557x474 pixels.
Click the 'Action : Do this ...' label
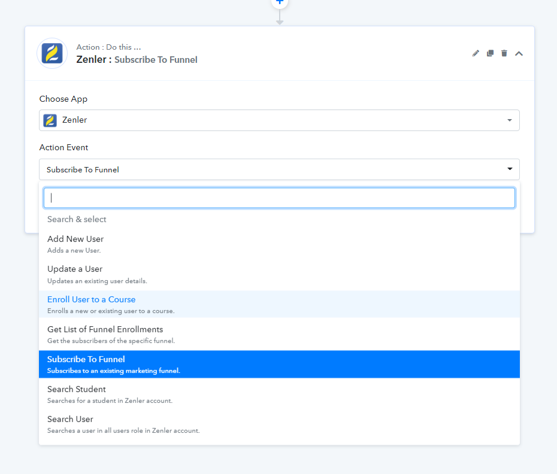click(x=108, y=47)
